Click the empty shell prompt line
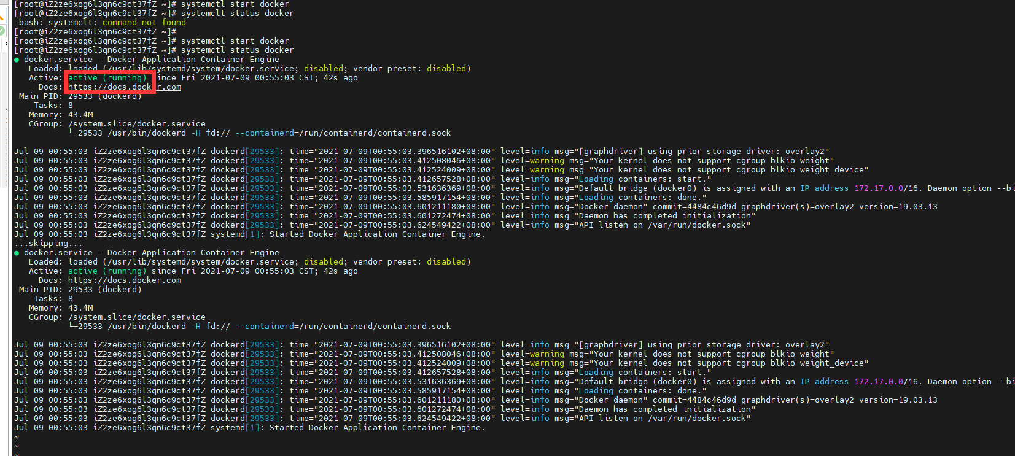Image resolution: width=1015 pixels, height=456 pixels. (x=95, y=32)
